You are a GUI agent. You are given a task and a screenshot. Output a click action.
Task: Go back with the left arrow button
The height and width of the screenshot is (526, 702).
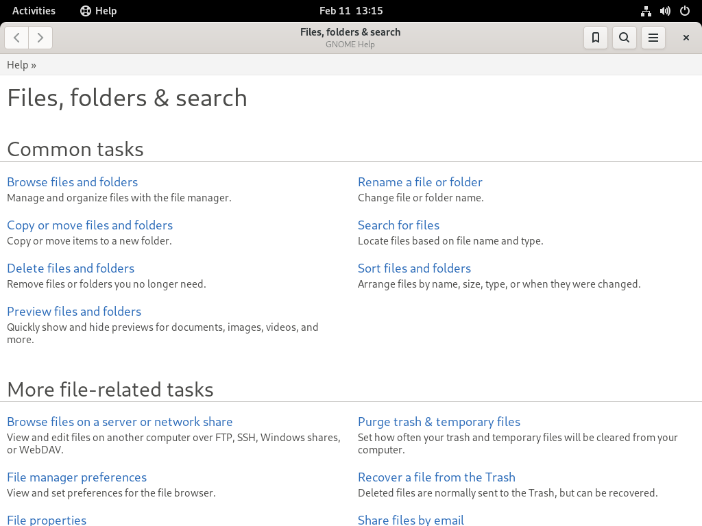coord(16,38)
